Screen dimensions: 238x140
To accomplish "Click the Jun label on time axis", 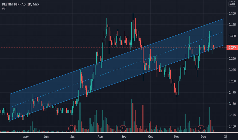I will 46,137.
